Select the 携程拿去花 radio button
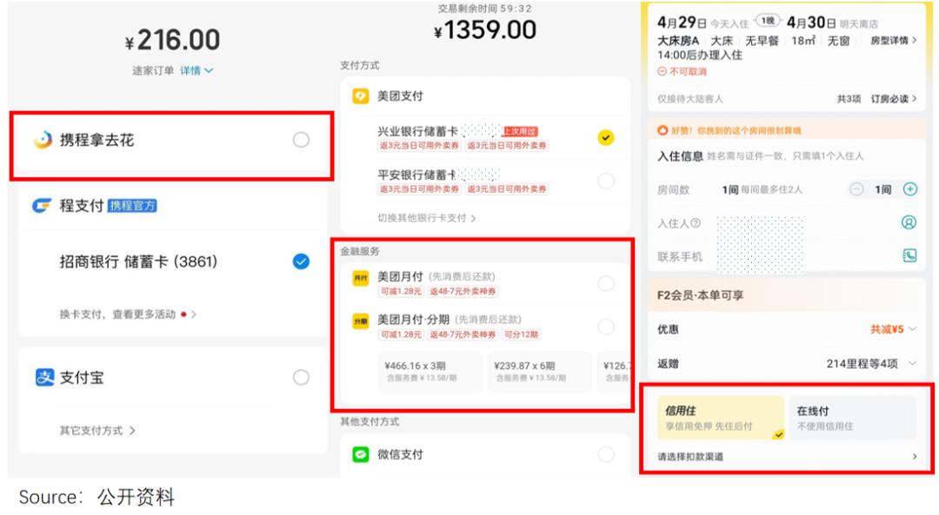 click(x=302, y=141)
